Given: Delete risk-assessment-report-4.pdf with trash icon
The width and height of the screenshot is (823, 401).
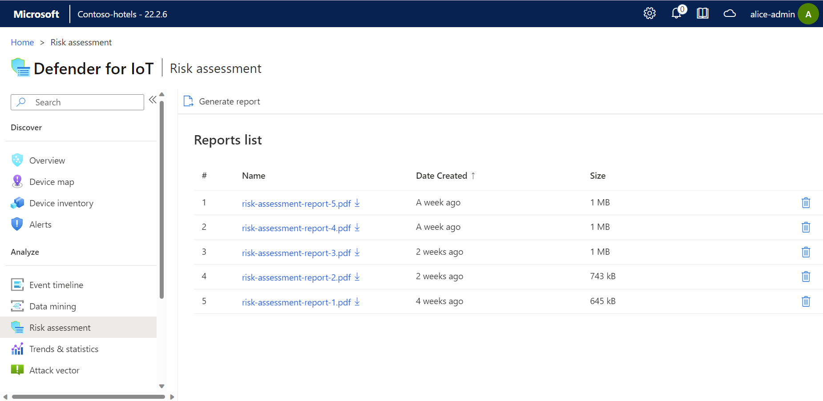Looking at the screenshot, I should point(806,227).
